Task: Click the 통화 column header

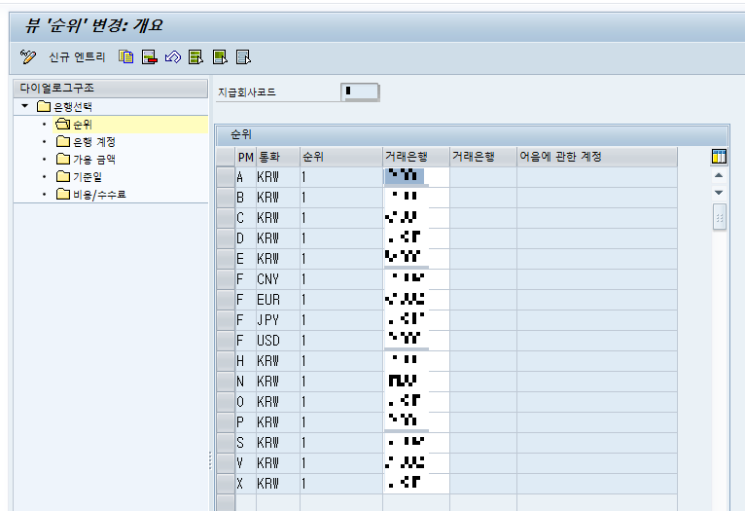Action: click(x=278, y=157)
